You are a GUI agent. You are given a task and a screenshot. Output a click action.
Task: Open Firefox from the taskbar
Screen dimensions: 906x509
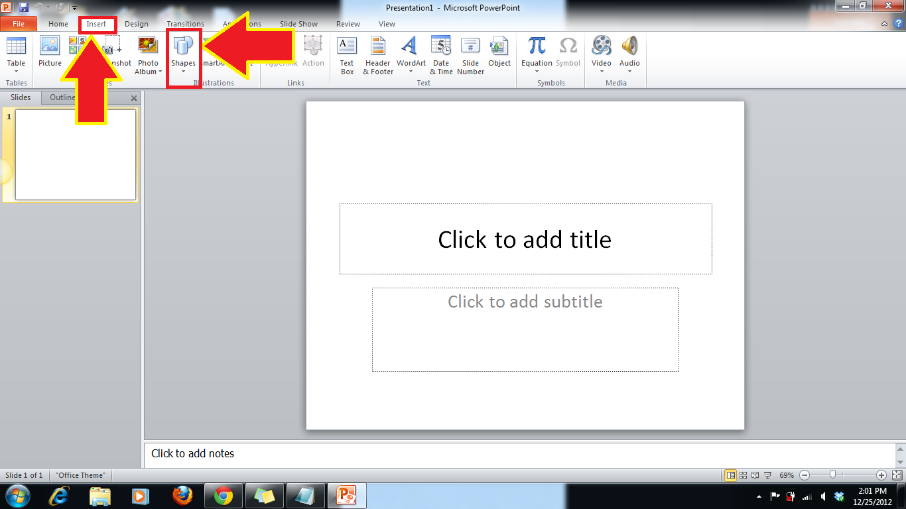[x=182, y=496]
